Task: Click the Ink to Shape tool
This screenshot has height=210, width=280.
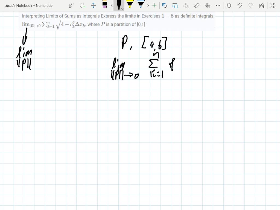Action: (x=175, y=5)
